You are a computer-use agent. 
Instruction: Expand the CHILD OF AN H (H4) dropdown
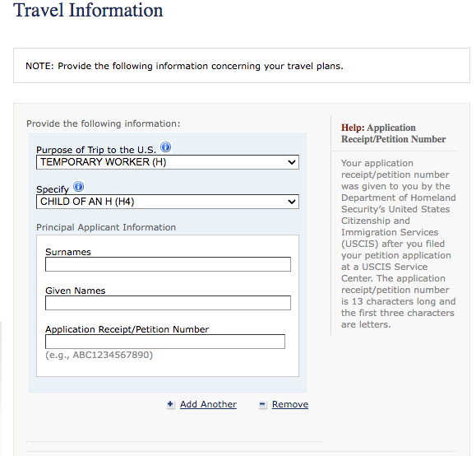point(168,202)
